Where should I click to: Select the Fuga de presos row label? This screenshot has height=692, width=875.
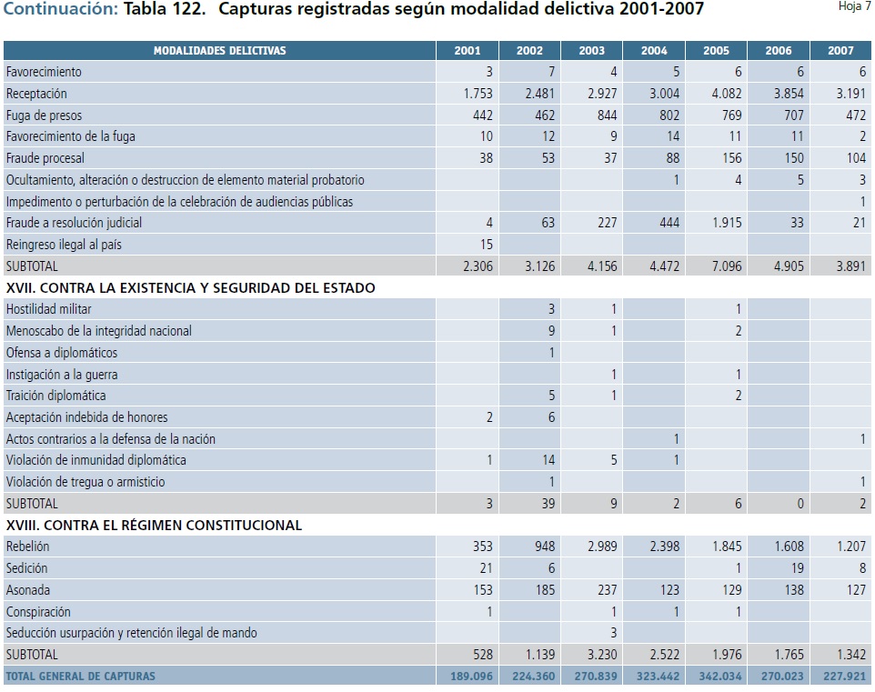click(x=44, y=115)
